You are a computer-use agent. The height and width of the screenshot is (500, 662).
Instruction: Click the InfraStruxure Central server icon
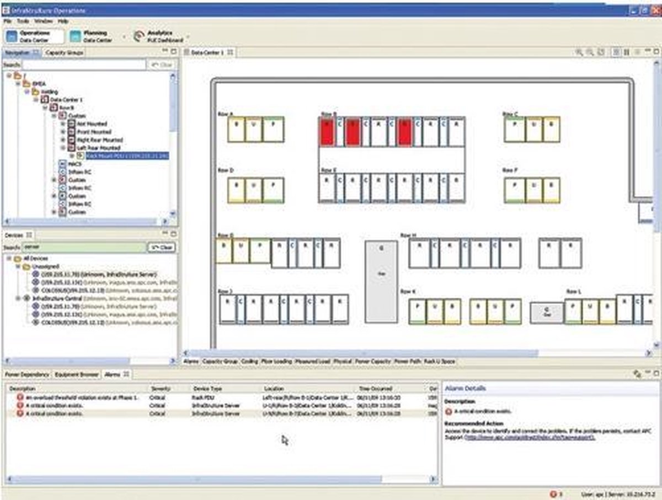tap(26, 298)
